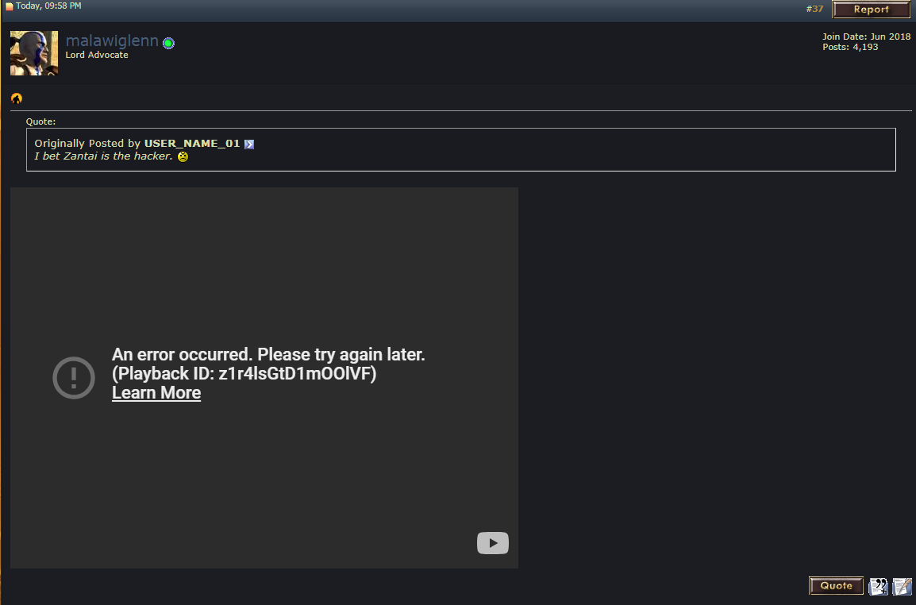Screen dimensions: 916x605
Task: Open the Learn More link
Action: point(156,393)
